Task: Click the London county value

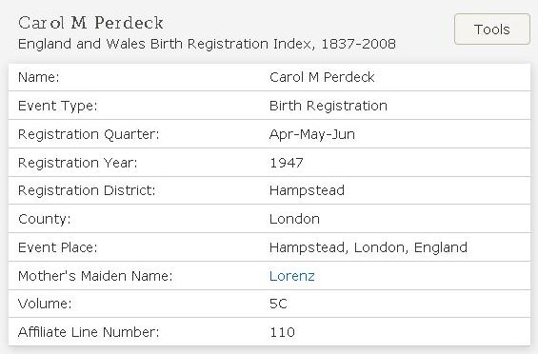Action: coord(295,219)
